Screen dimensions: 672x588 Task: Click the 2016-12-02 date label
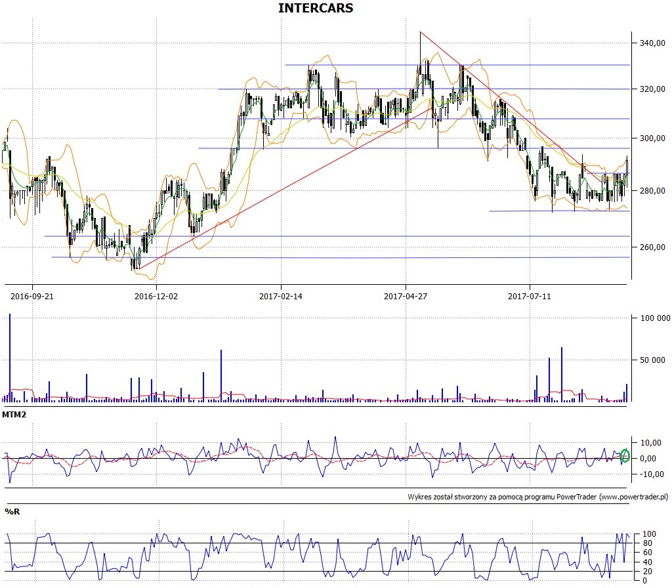[x=156, y=296]
